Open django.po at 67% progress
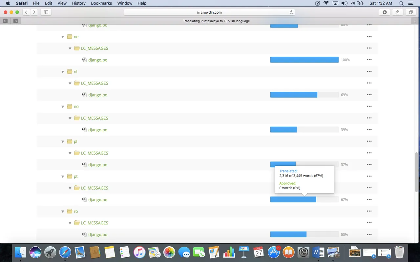Screen dimensions: 420x262 click(98, 200)
